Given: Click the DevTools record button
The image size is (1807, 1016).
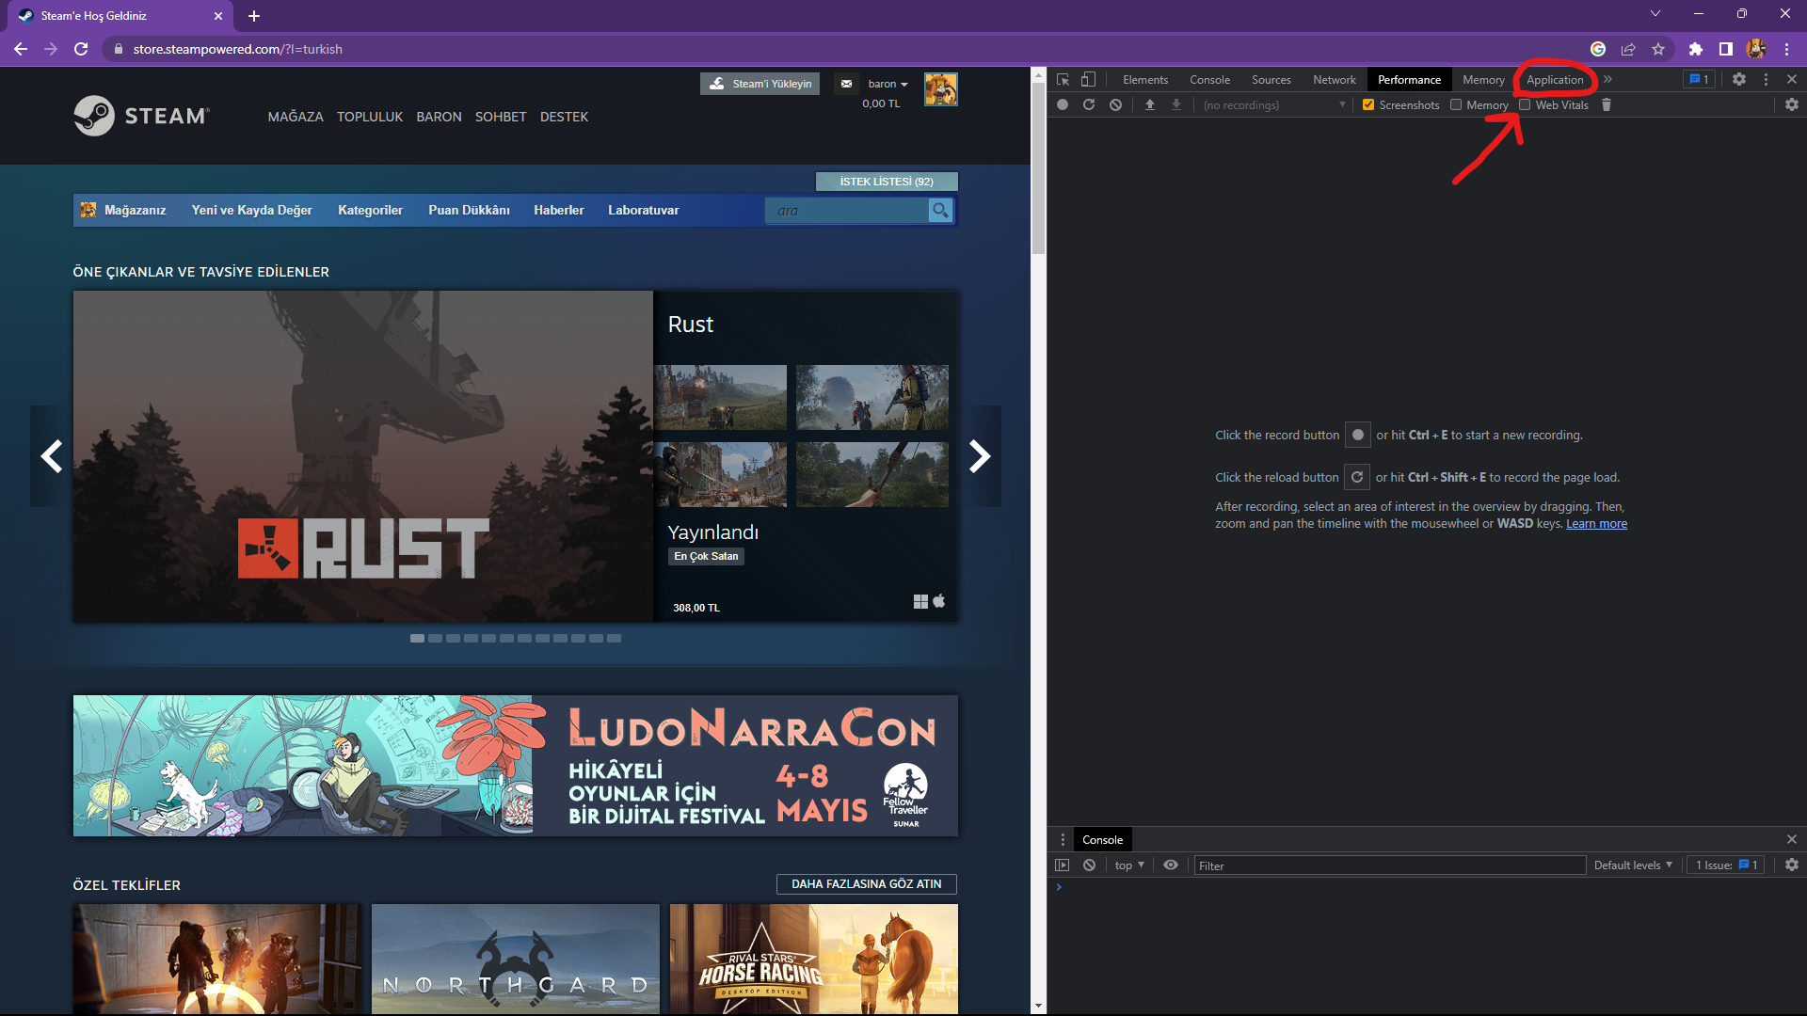Looking at the screenshot, I should 1063,104.
